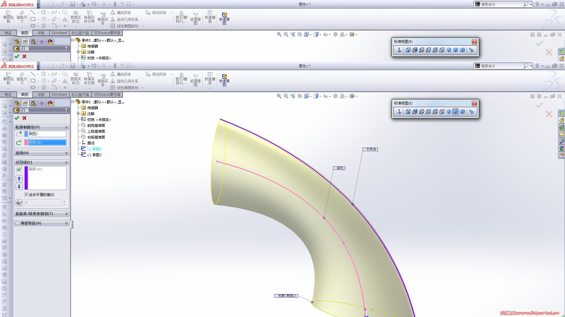Image resolution: width=565 pixels, height=317 pixels.
Task: Expand the 起始处/结束处相切(T) section
Action: click(x=66, y=214)
